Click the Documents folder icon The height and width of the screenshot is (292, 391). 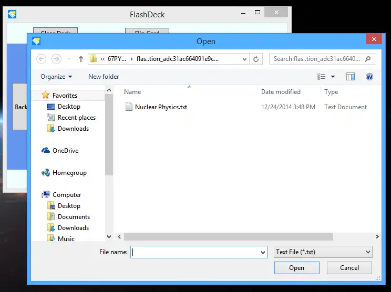click(51, 216)
